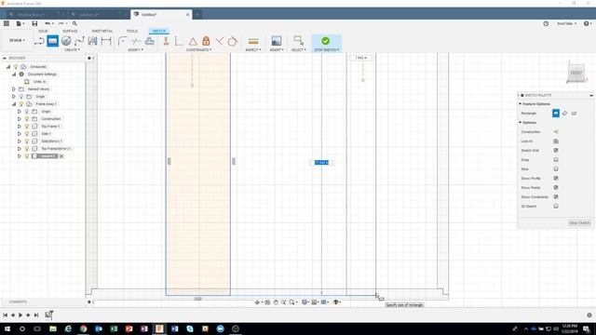
Task: Open the Modify dropdown menu
Action: click(x=136, y=49)
